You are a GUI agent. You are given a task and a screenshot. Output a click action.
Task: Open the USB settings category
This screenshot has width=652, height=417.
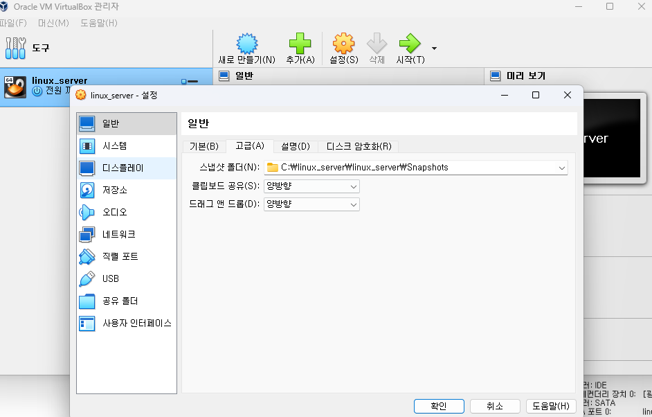click(127, 279)
